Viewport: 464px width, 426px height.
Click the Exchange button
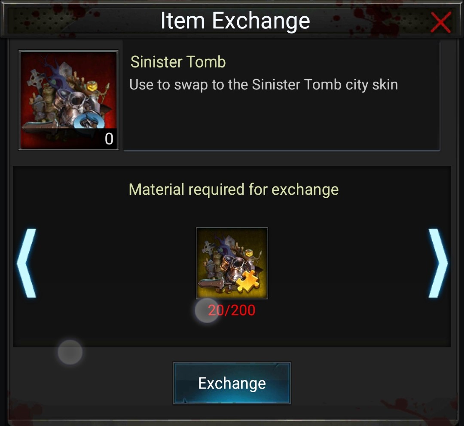[x=232, y=383]
